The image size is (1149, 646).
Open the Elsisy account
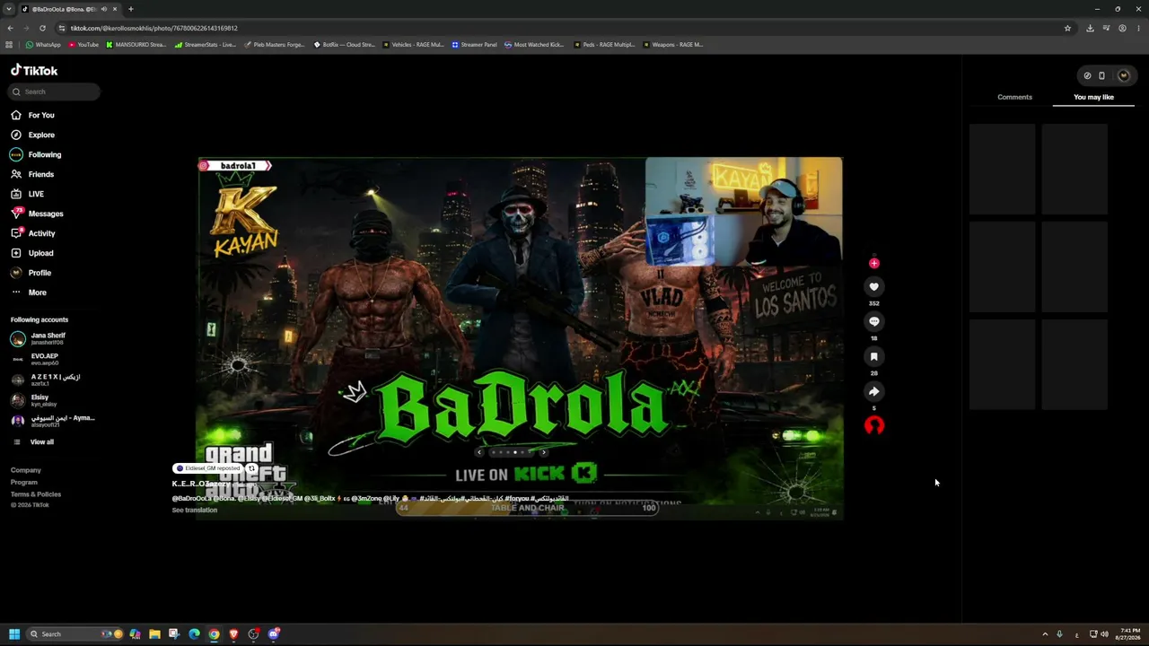point(34,400)
